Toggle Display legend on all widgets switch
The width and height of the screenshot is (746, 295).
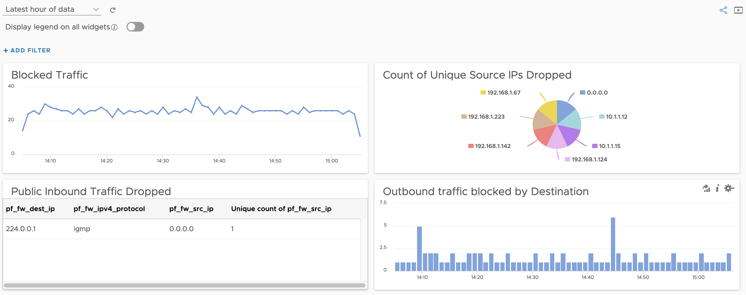coord(135,27)
